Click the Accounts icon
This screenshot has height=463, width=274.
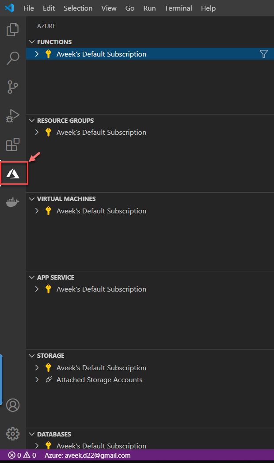[13, 405]
